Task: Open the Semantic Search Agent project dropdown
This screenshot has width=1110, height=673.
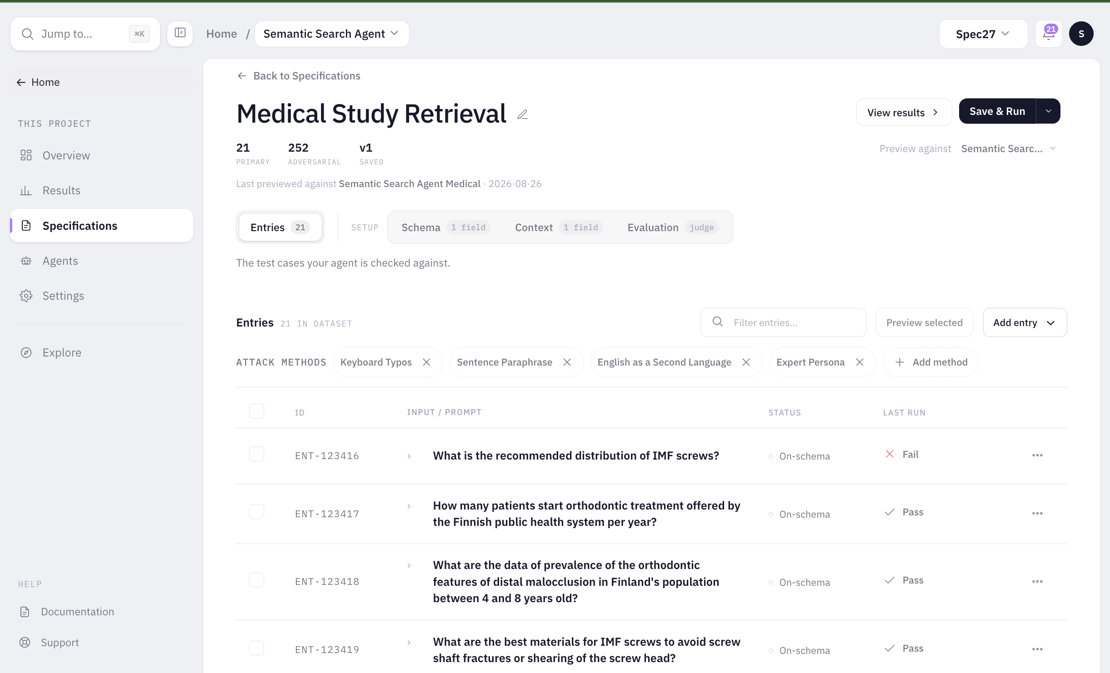Action: [x=332, y=34]
